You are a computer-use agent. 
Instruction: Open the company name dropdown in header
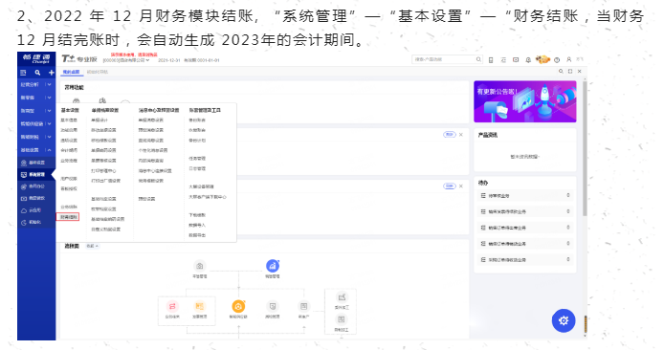pos(126,60)
